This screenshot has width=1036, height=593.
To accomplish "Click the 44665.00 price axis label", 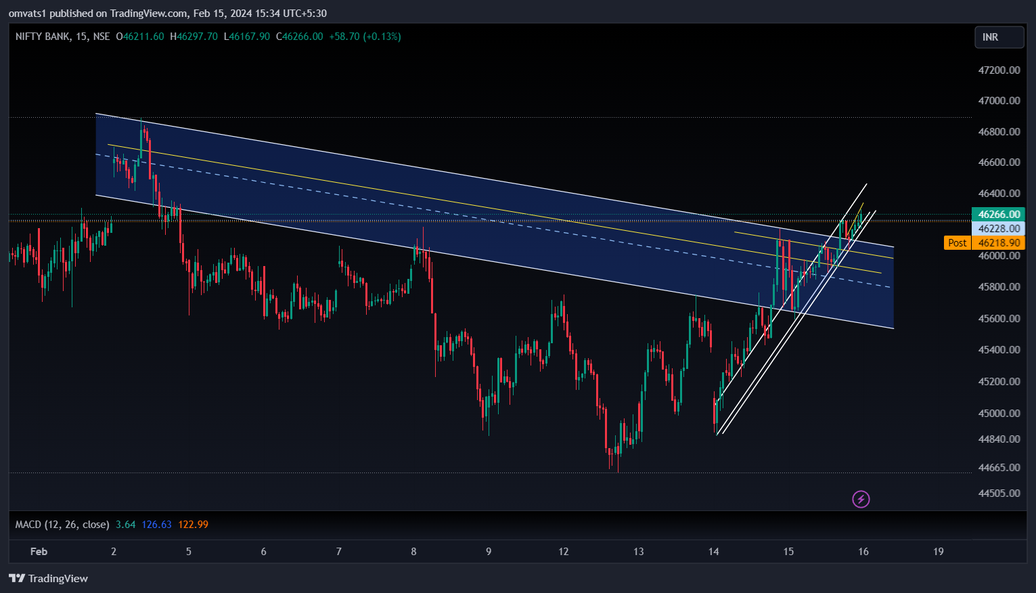I will tap(999, 468).
